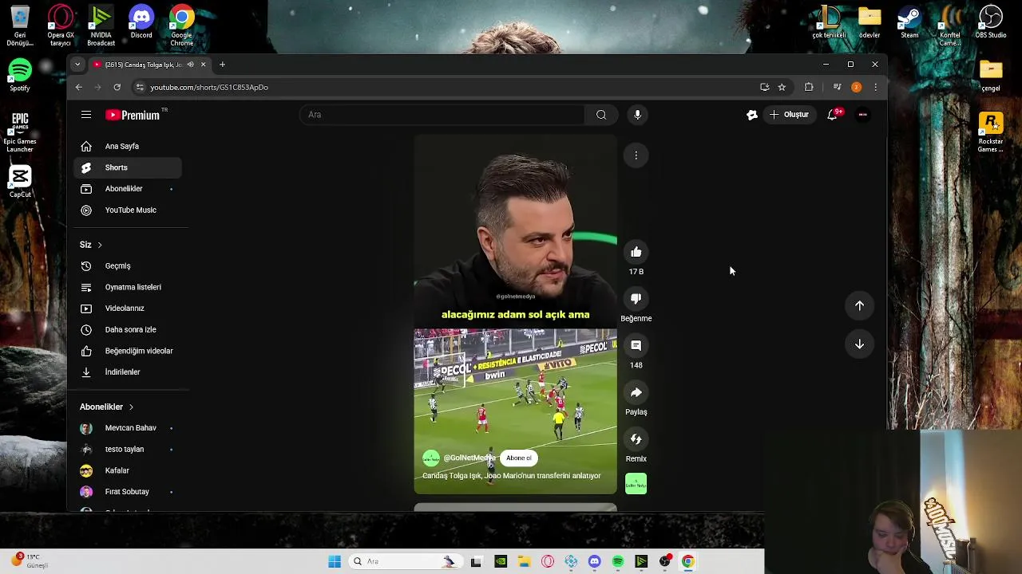Expand the Abonelikler section header
This screenshot has height=574, width=1022.
click(108, 407)
